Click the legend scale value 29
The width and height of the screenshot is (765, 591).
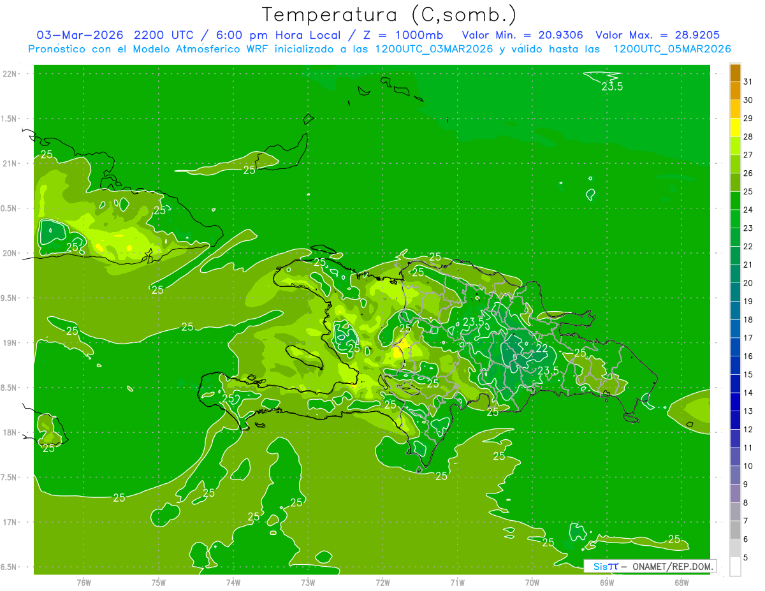[748, 119]
